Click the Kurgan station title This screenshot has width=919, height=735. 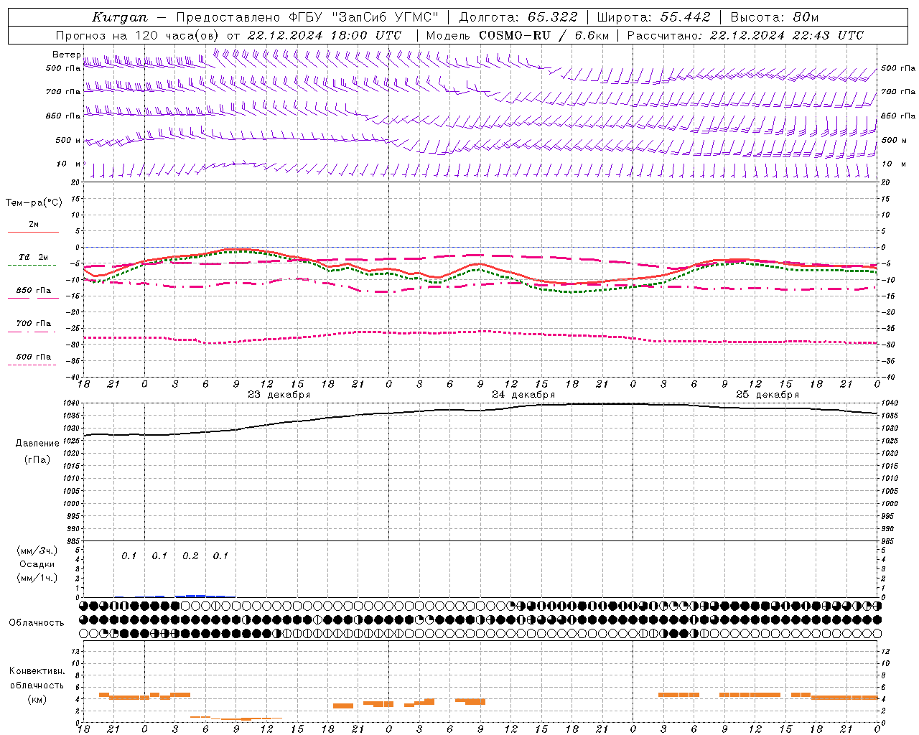click(120, 17)
